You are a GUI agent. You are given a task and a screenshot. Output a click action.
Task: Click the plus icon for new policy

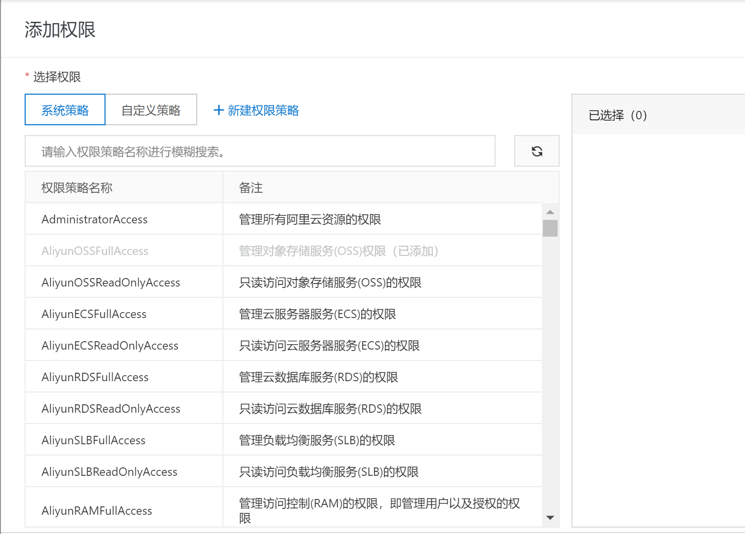[218, 110]
